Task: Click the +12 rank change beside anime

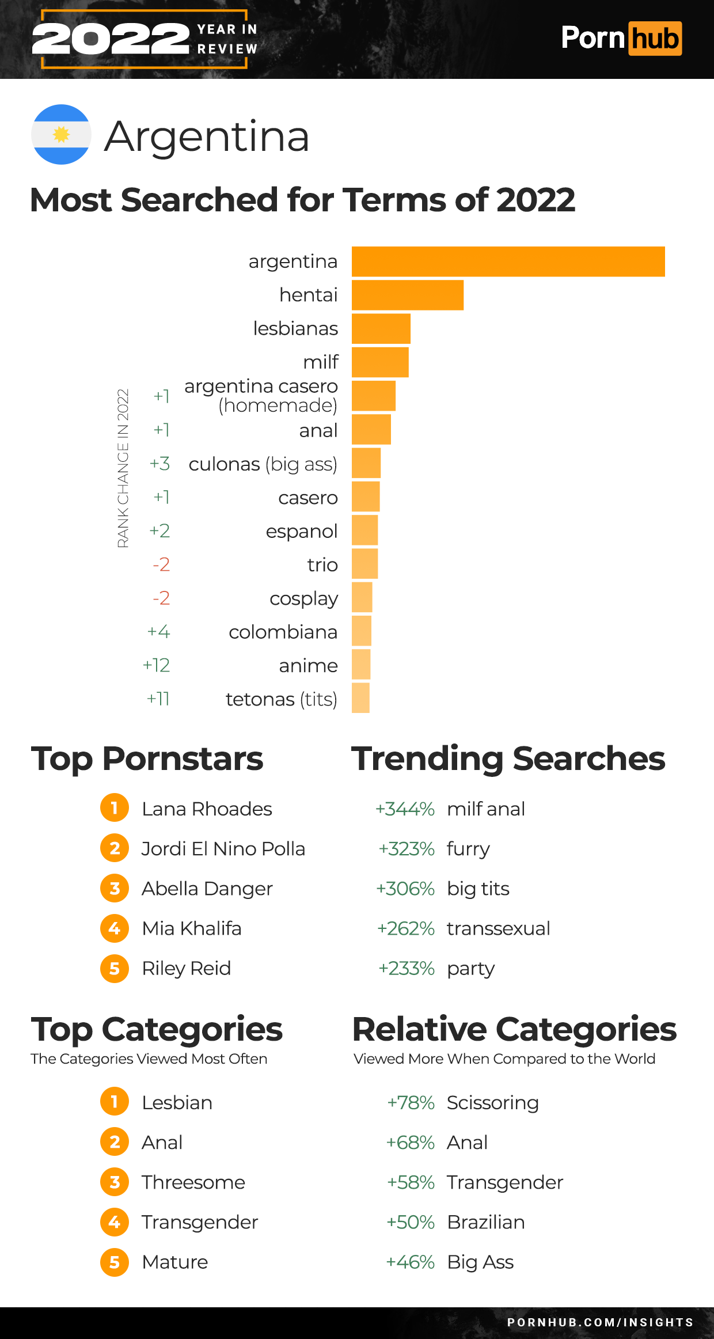Action: 157,665
